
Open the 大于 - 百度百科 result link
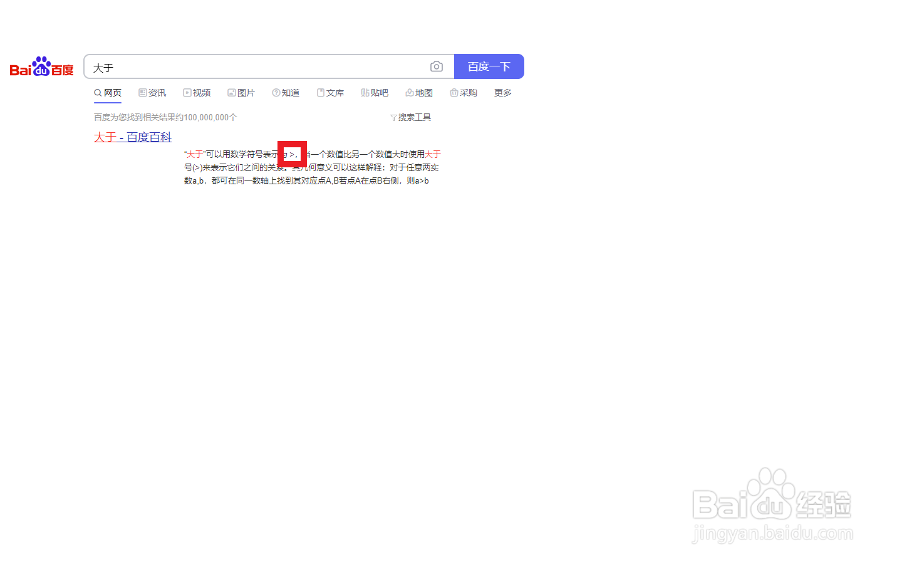133,137
